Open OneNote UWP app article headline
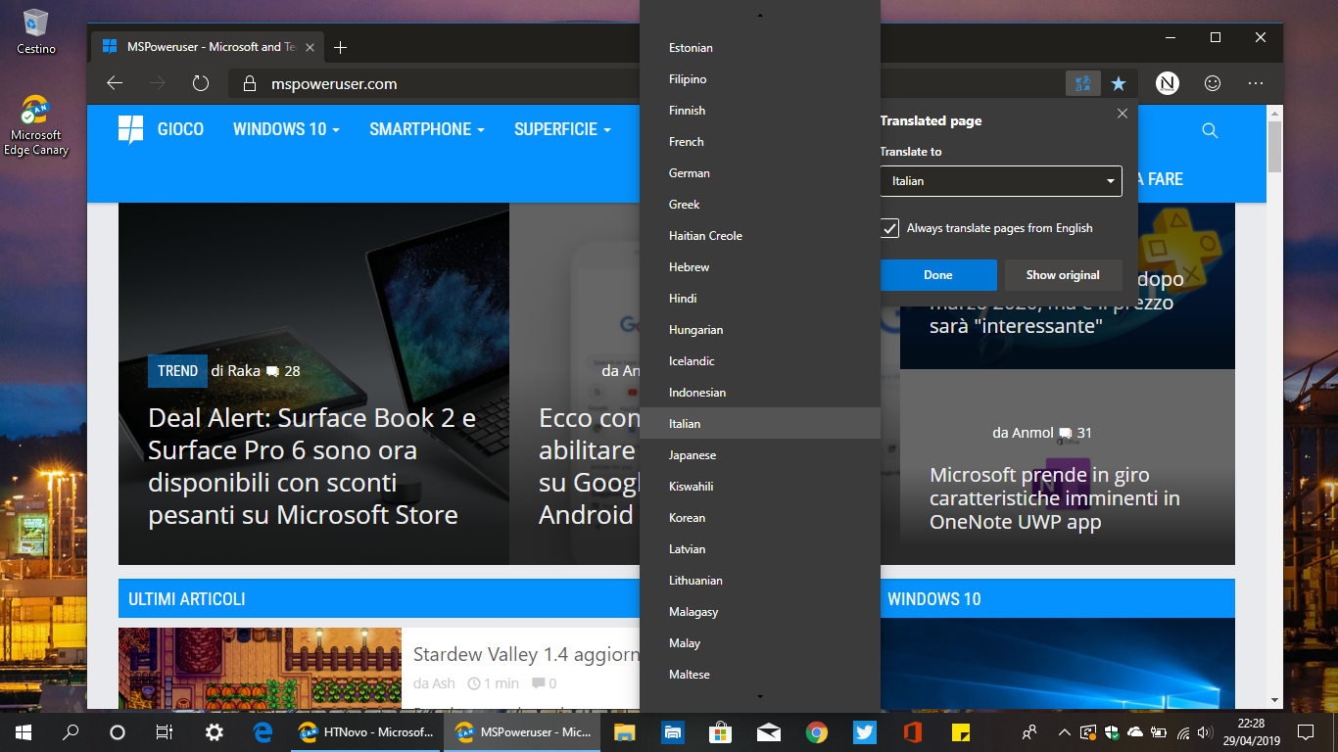Viewport: 1338px width, 752px height. 1055,498
